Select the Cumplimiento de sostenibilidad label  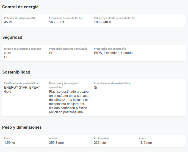[113, 83]
